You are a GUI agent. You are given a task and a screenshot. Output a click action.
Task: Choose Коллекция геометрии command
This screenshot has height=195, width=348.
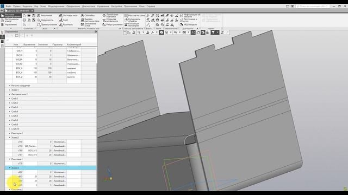point(132,24)
